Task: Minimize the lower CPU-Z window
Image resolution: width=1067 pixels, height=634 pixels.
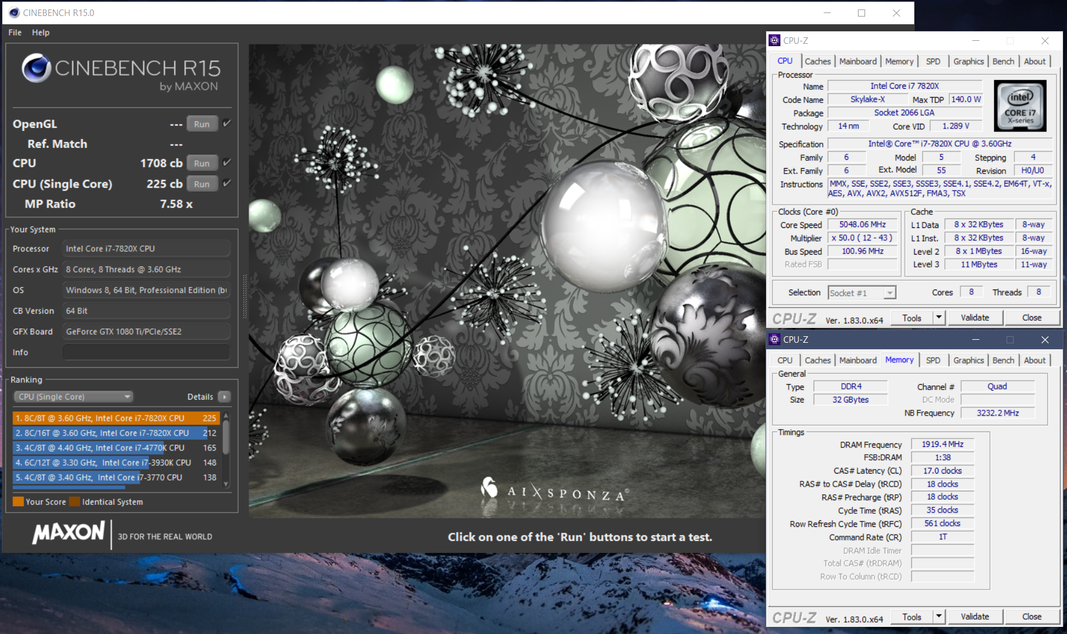Action: pyautogui.click(x=976, y=339)
